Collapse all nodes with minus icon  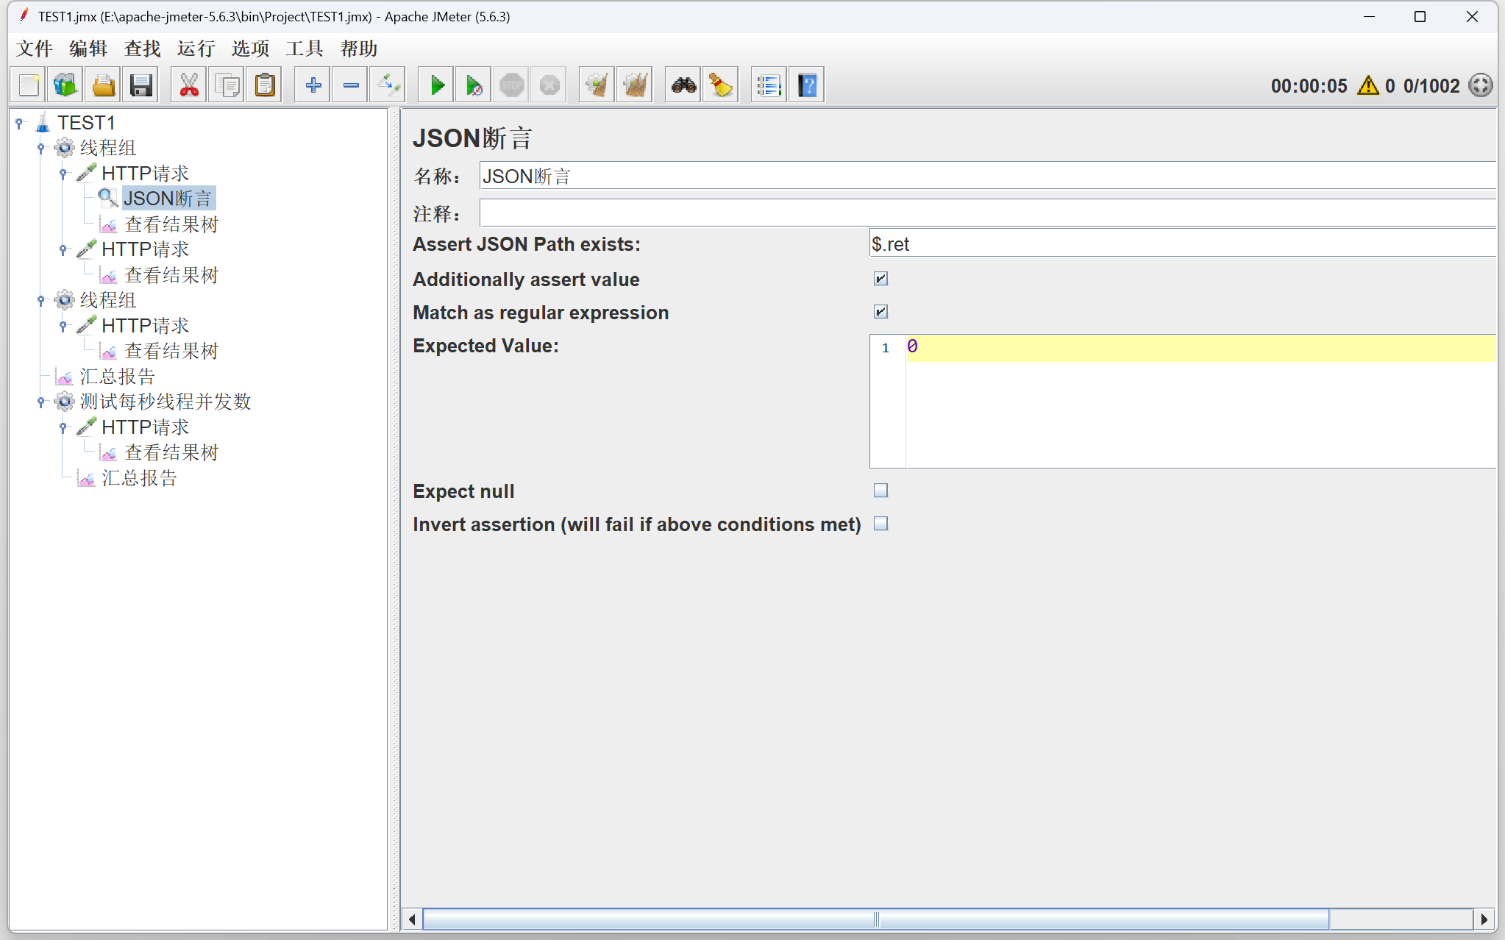[x=350, y=85]
